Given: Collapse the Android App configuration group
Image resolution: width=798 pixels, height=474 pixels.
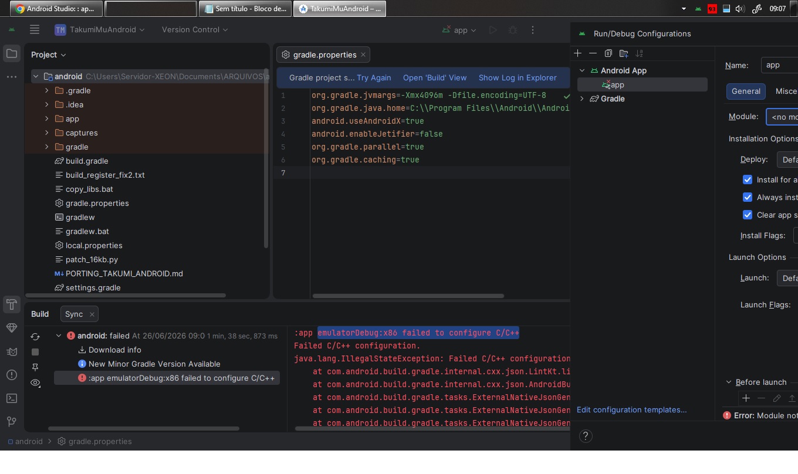Looking at the screenshot, I should tap(582, 70).
